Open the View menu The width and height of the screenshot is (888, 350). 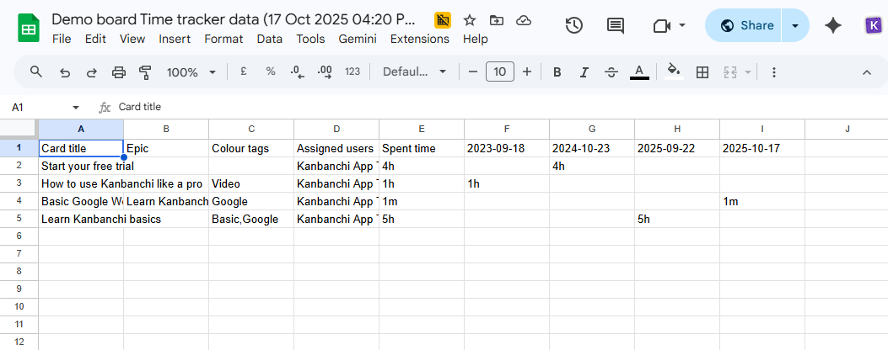(132, 39)
